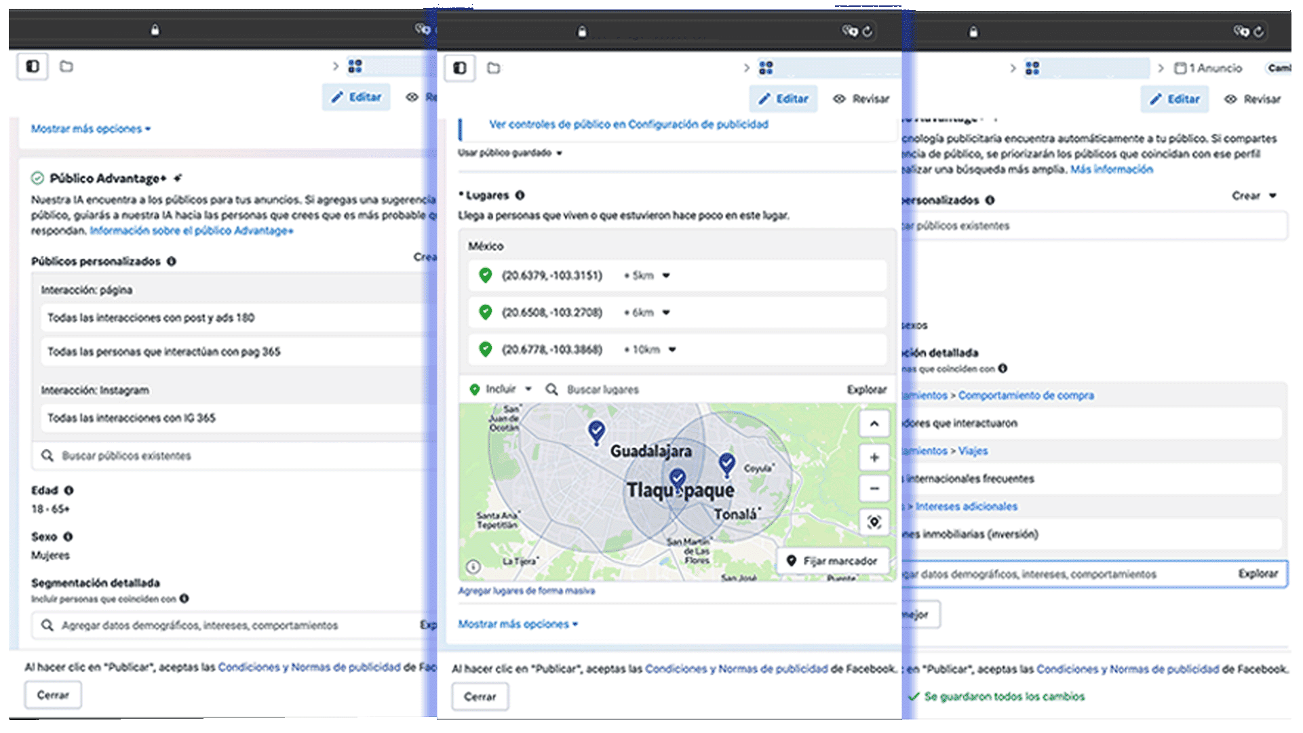Viewport: 1303px width, 733px height.
Task: Open Crear dropdown in right window
Action: [x=1254, y=196]
